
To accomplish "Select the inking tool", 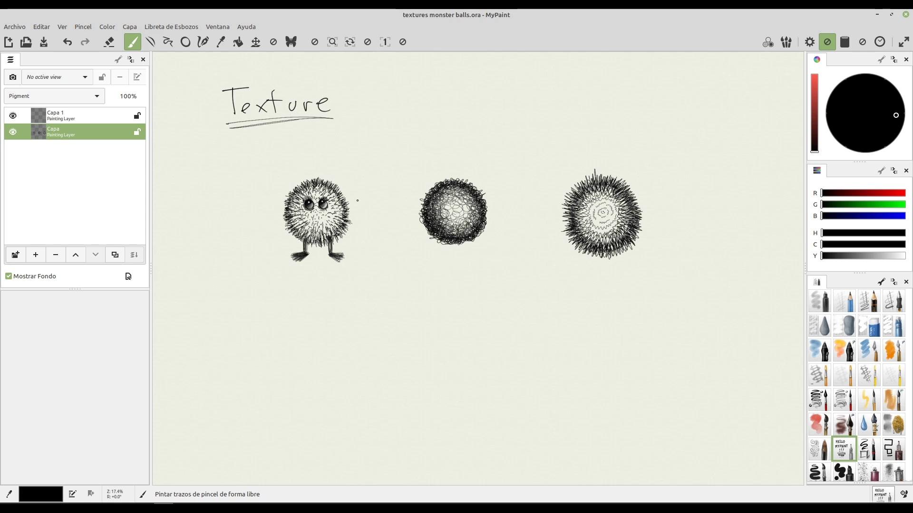I will pyautogui.click(x=203, y=42).
